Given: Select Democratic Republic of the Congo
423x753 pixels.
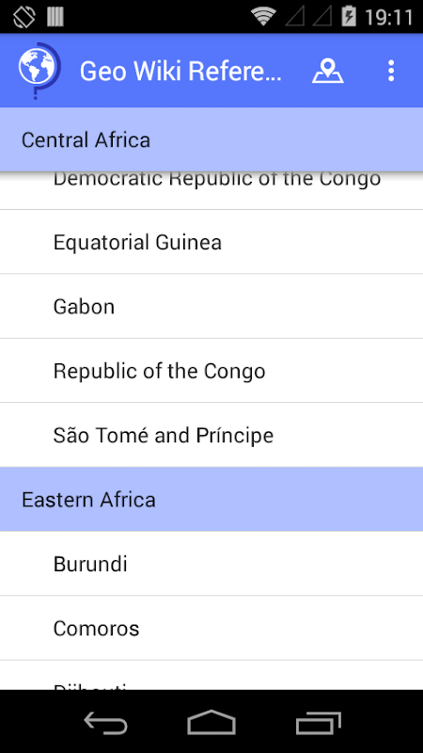Looking at the screenshot, I should pos(211,190).
